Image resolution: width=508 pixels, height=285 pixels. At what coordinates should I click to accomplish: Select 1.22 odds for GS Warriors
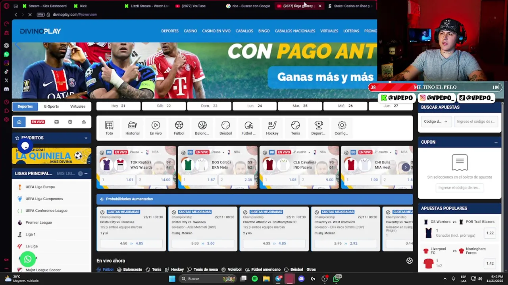(x=490, y=233)
